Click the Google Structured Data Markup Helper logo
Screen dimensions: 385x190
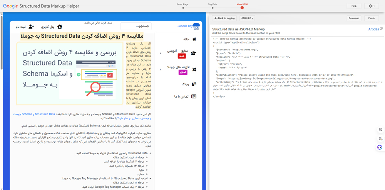(41, 6)
